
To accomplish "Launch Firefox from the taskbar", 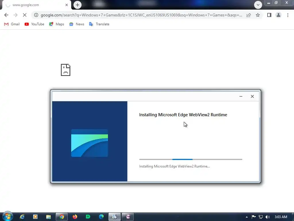I will point(75,217).
